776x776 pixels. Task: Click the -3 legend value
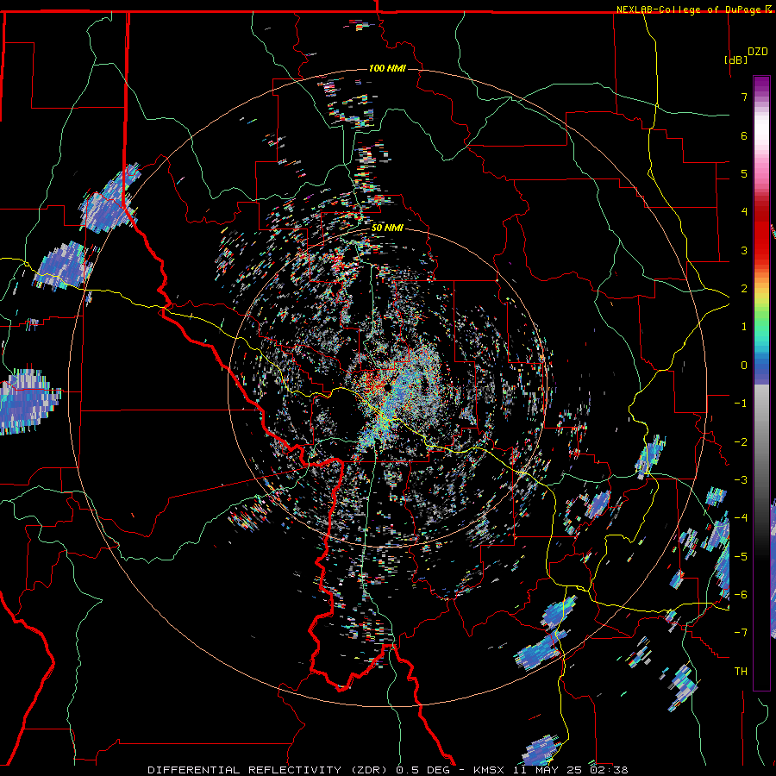(741, 480)
